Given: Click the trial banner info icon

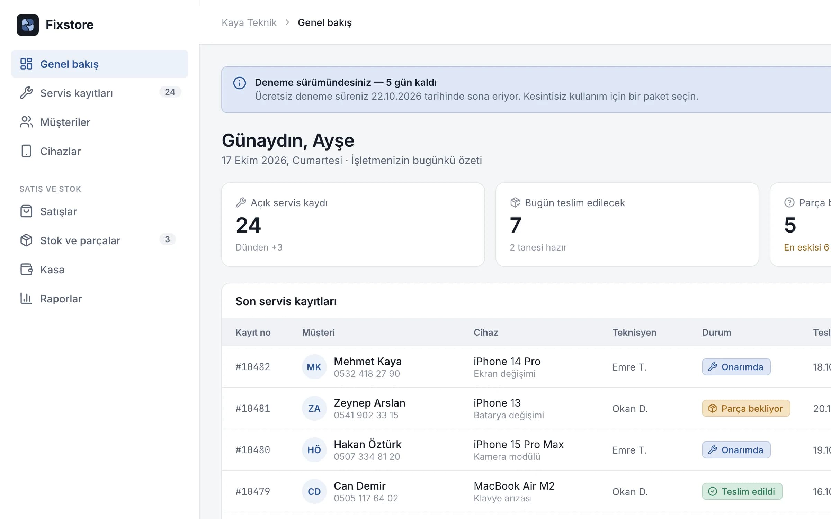Looking at the screenshot, I should (x=240, y=83).
